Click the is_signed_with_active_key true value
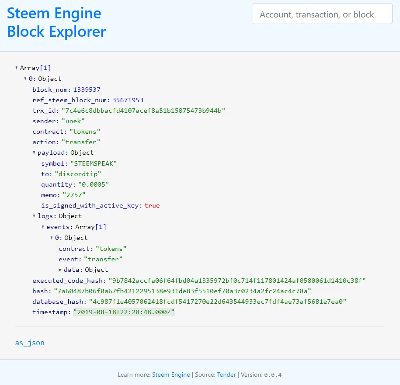 point(152,205)
